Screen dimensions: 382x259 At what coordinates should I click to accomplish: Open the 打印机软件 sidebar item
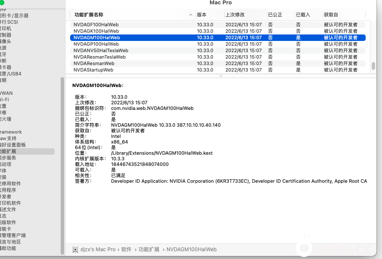[10, 203]
